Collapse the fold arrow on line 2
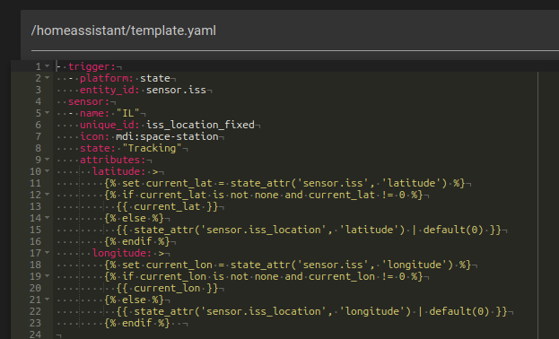 pos(47,78)
